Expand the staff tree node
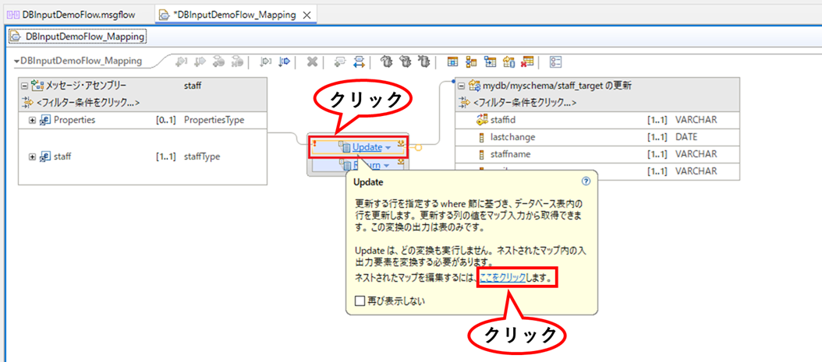 32,157
